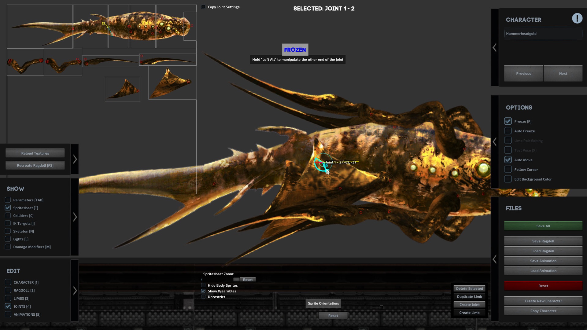This screenshot has height=330, width=587.
Task: Expand the Show panel arrow
Action: point(75,217)
